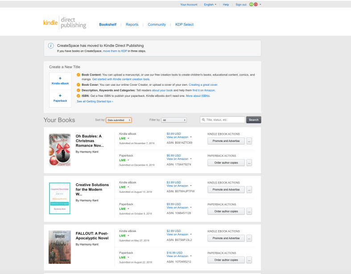Click the info icon in CreateSpace notice
The width and height of the screenshot is (351, 274).
coord(51,46)
